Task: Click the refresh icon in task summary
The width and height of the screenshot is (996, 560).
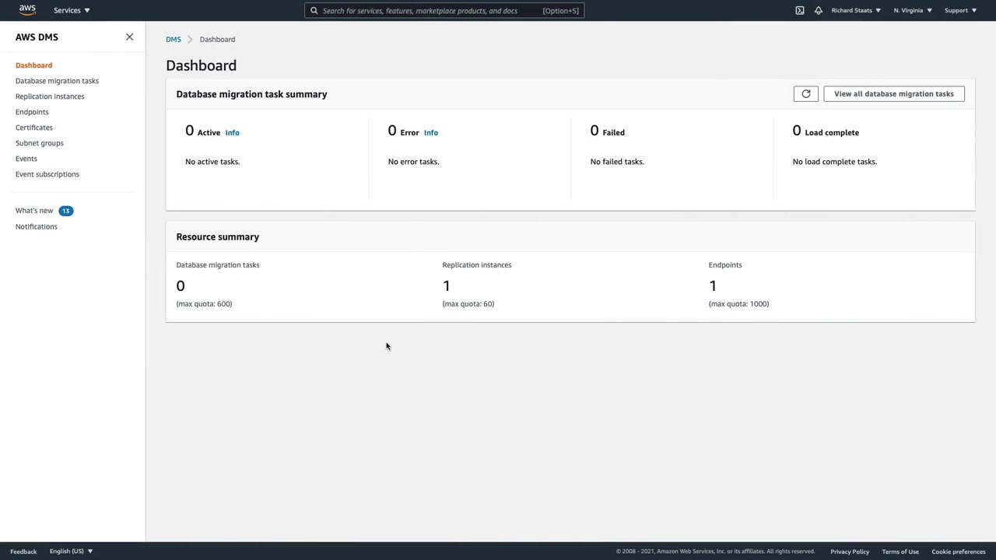Action: tap(805, 94)
